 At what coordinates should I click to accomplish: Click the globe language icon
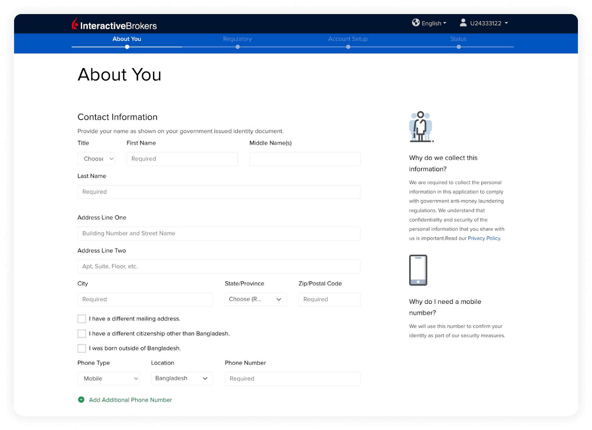pos(416,23)
